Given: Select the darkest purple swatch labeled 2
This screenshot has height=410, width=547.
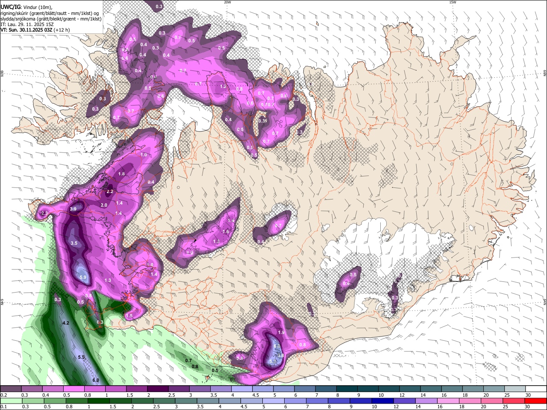Looking at the screenshot, I should [x=158, y=389].
